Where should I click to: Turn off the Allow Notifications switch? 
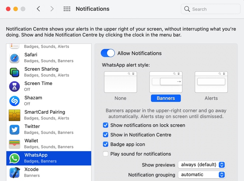pyautogui.click(x=108, y=53)
